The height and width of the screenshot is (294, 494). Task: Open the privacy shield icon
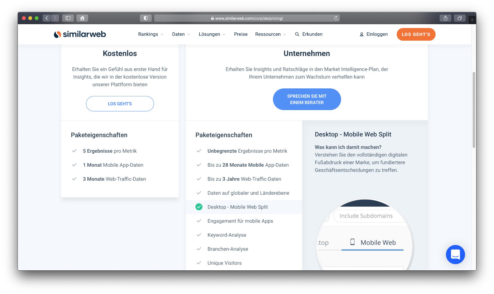[x=146, y=18]
